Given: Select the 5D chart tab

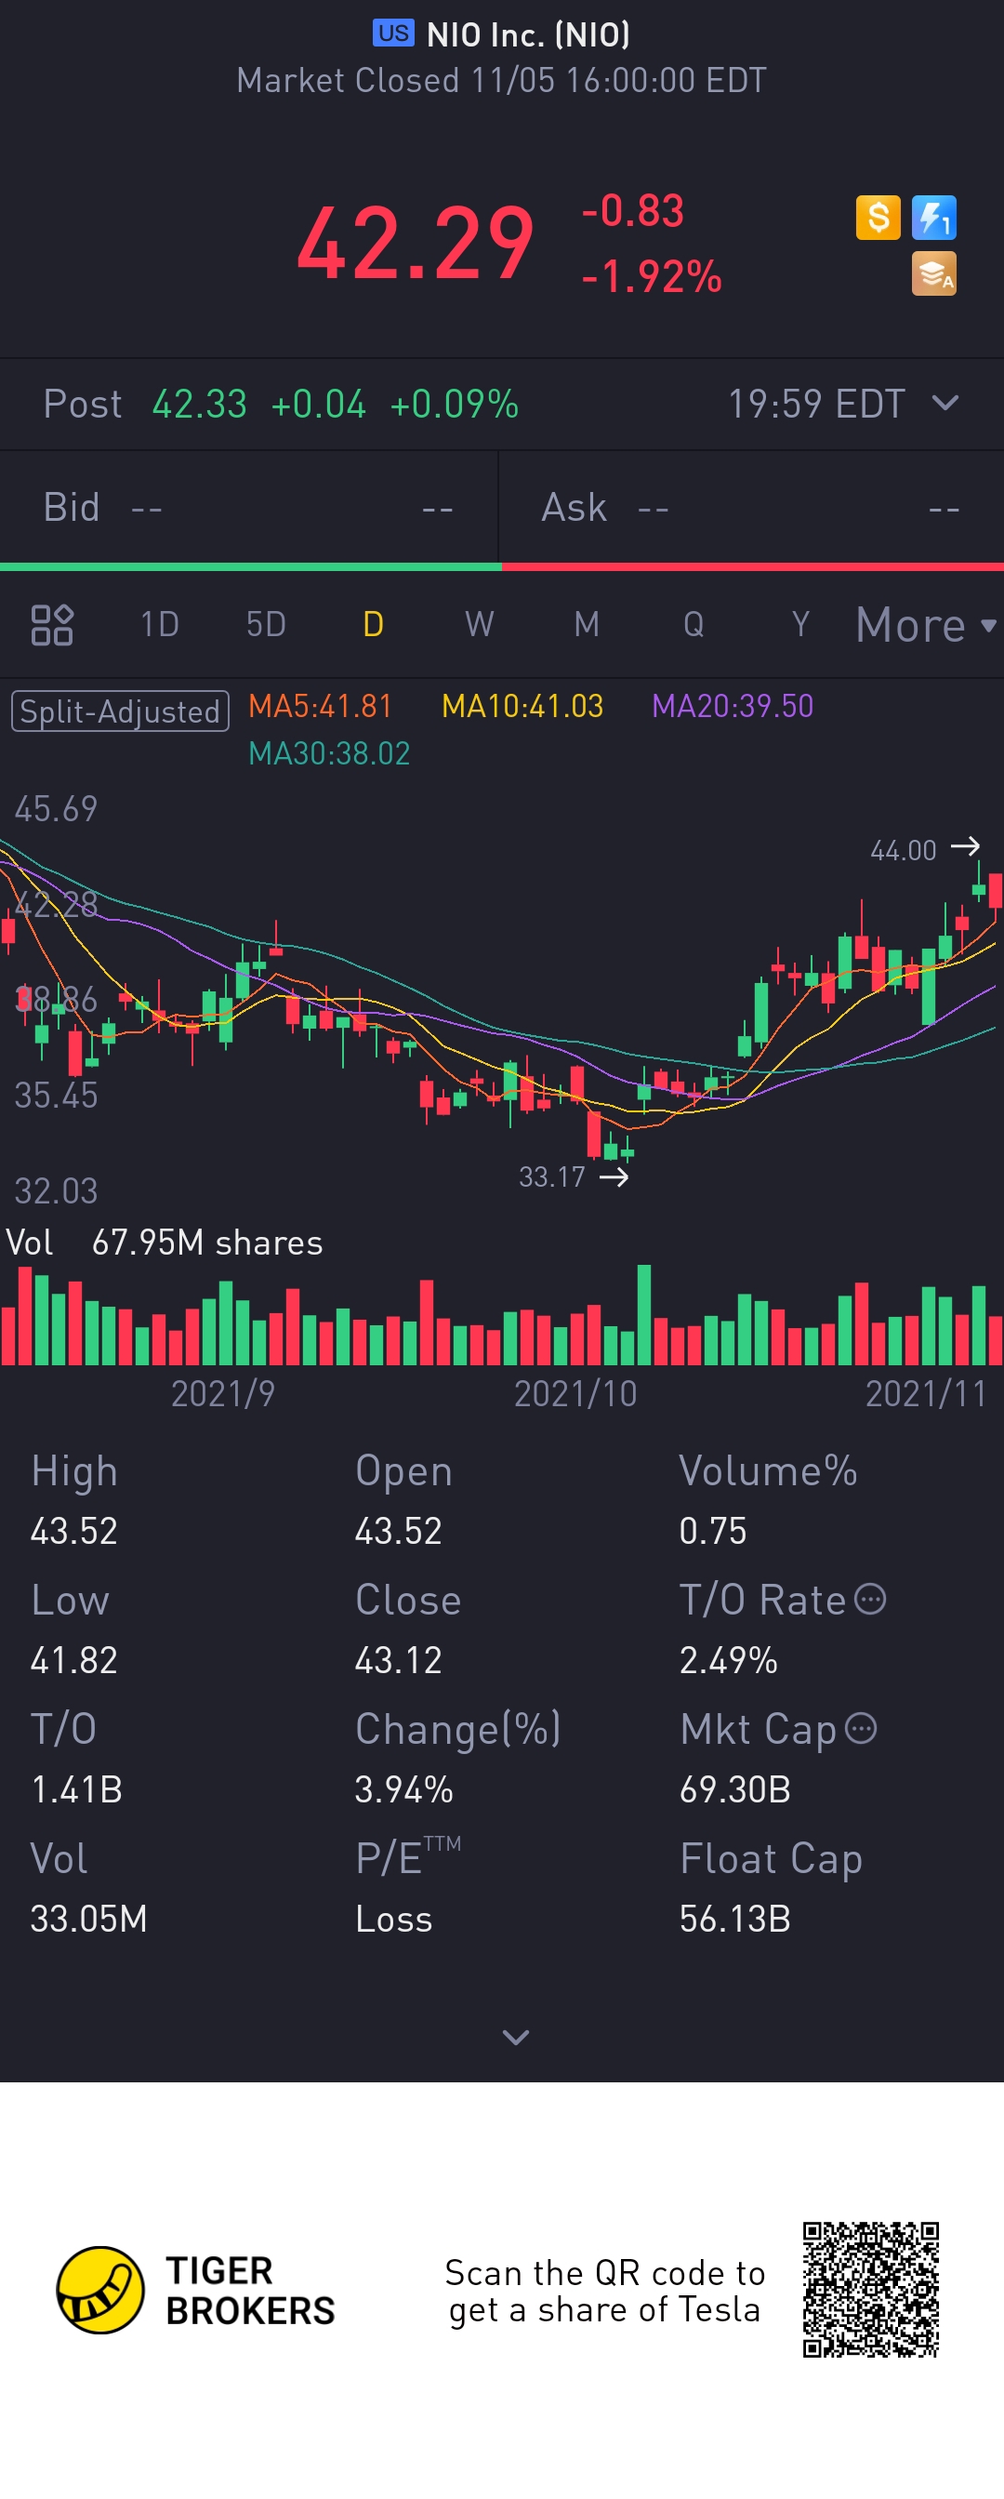Looking at the screenshot, I should click(266, 625).
